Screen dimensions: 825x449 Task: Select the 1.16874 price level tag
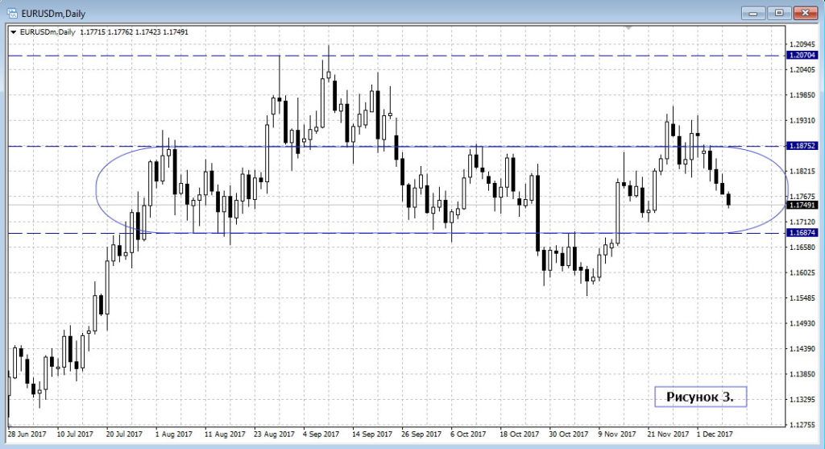click(x=803, y=234)
